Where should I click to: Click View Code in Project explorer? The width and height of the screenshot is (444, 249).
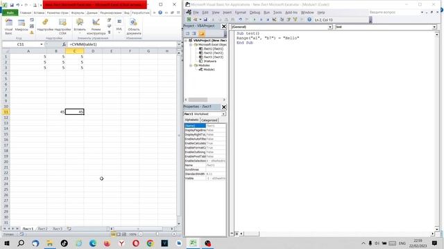187,34
